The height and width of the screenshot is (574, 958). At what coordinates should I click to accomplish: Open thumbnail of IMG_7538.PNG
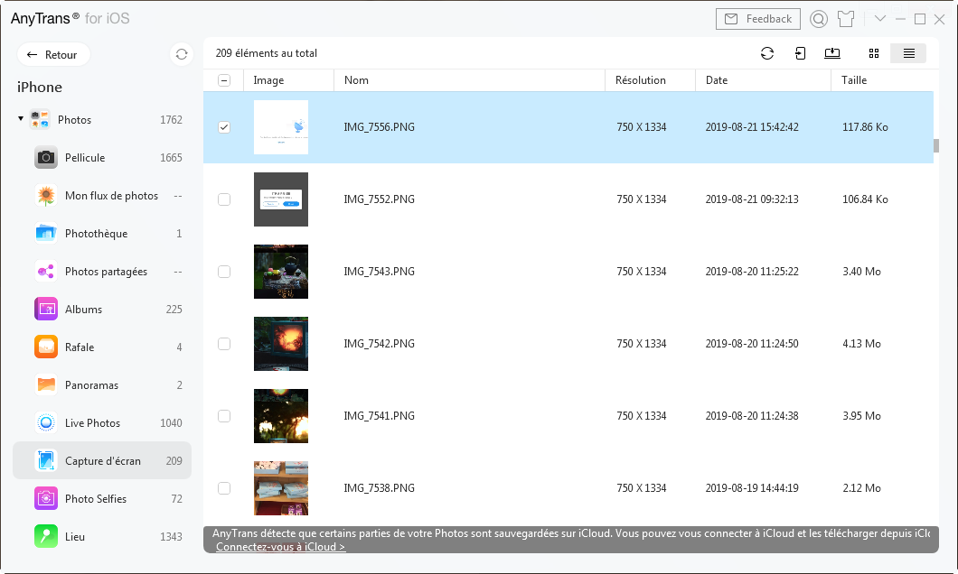point(281,488)
